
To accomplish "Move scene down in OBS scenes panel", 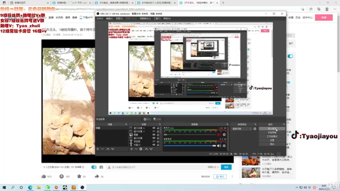I will (x=113, y=149).
